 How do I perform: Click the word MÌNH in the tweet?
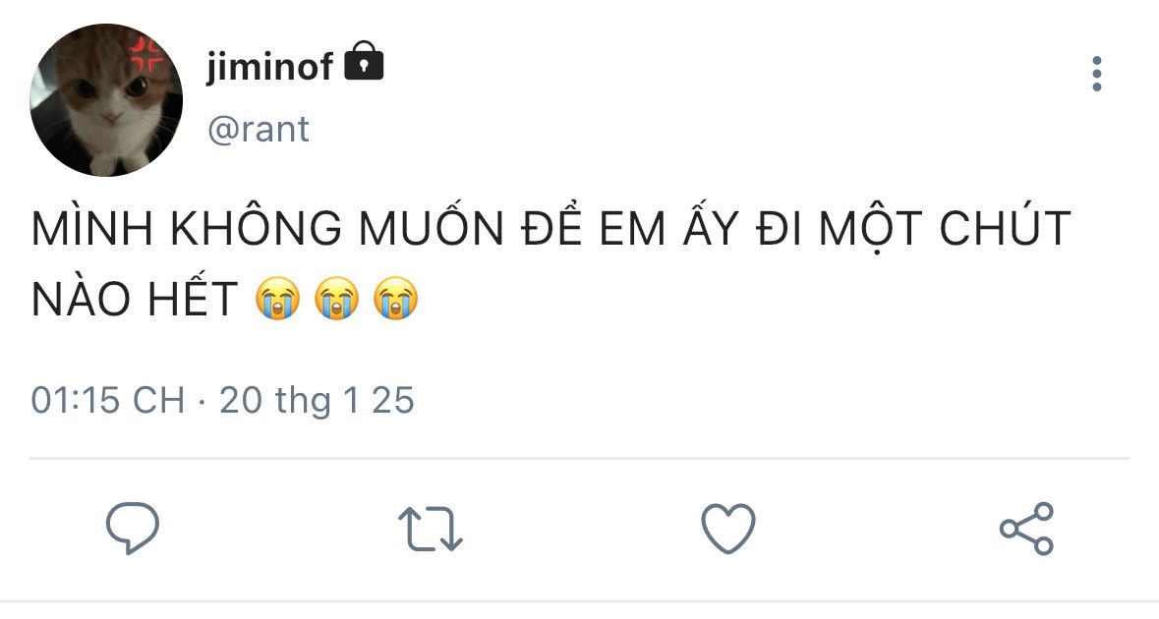point(94,230)
